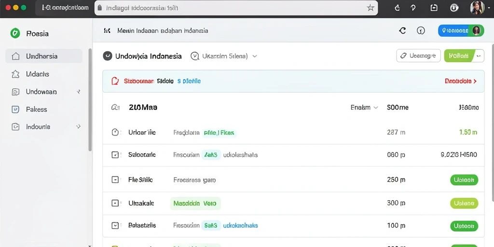Click the refresh icon in header
494x247 pixels.
402,30
